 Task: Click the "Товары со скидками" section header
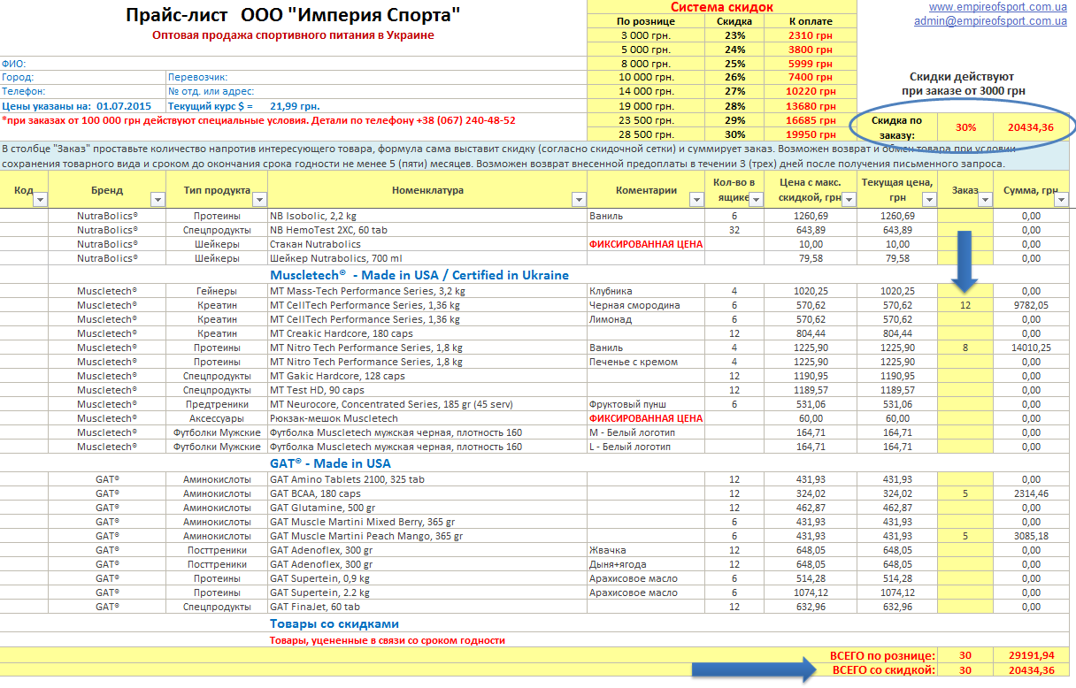tap(334, 623)
